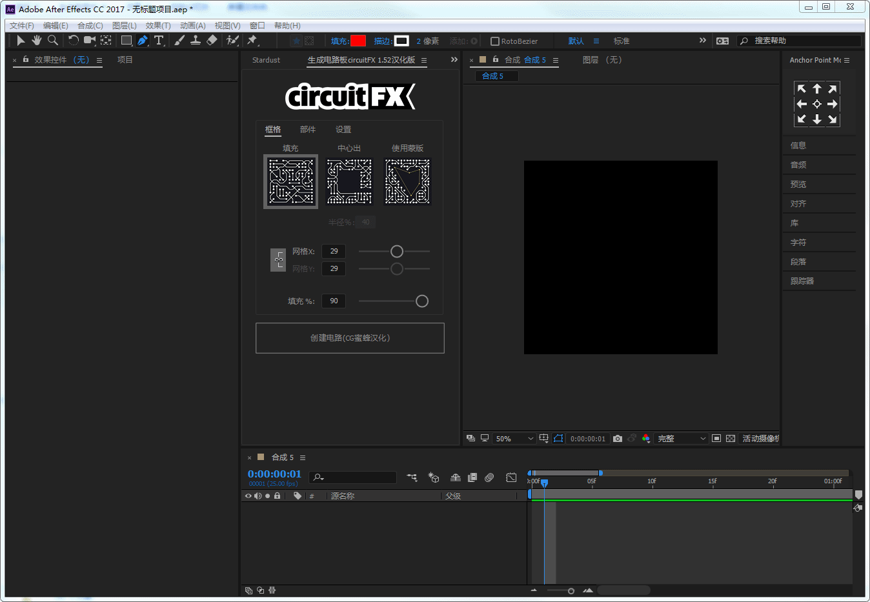The height and width of the screenshot is (602, 870).
Task: Expand the hidden panel tabs chevron by circuitFX
Action: (454, 59)
